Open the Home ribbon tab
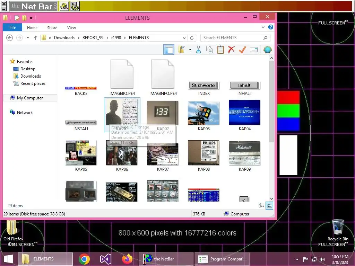This screenshot has height=266, width=355. pos(32,28)
